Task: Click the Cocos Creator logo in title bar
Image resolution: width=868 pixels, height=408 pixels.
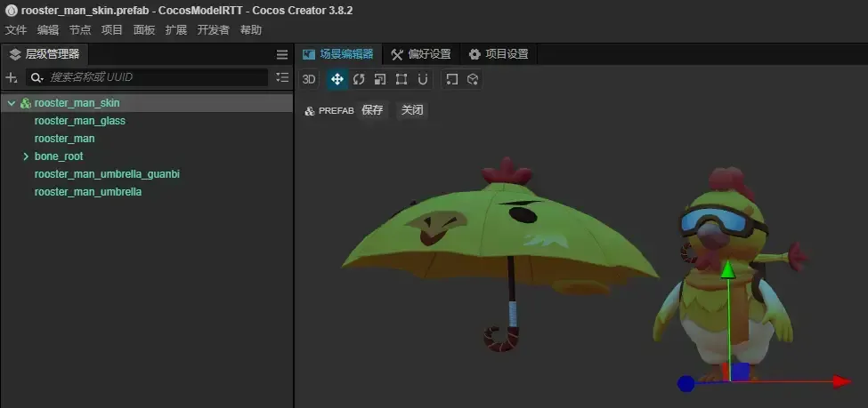Action: point(11,10)
